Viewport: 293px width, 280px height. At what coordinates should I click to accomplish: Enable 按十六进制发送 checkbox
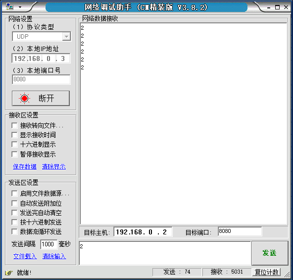click(14, 222)
